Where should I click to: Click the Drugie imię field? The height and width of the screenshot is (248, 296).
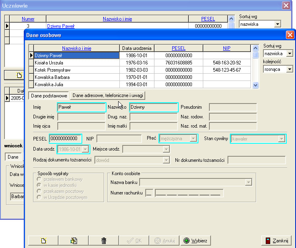tap(81, 117)
